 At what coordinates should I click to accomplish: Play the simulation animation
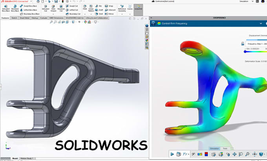[x=172, y=154]
